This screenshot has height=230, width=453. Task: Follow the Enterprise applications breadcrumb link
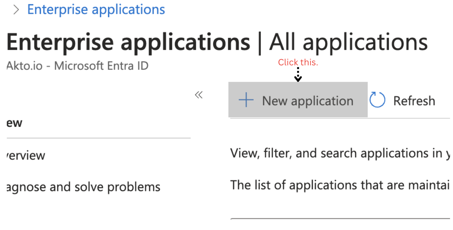coord(96,10)
